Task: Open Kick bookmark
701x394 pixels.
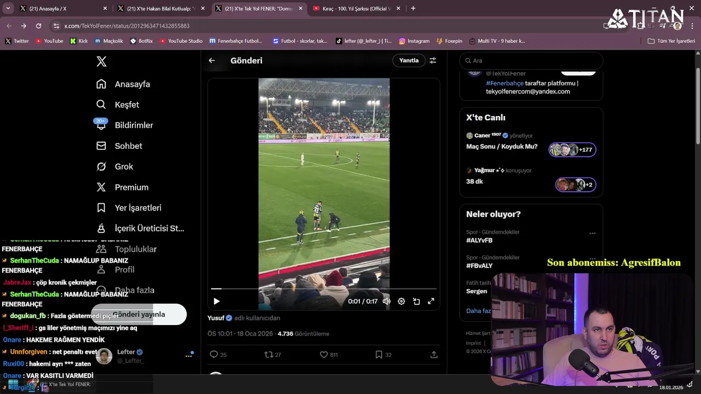Action: point(79,41)
